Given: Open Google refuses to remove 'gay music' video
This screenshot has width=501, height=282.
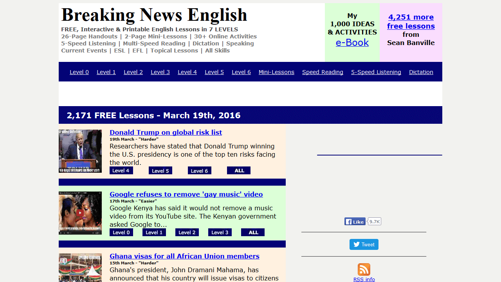Looking at the screenshot, I should (186, 194).
